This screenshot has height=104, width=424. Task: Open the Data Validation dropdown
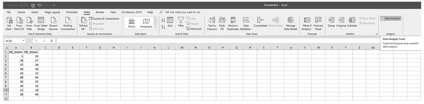(x=246, y=23)
